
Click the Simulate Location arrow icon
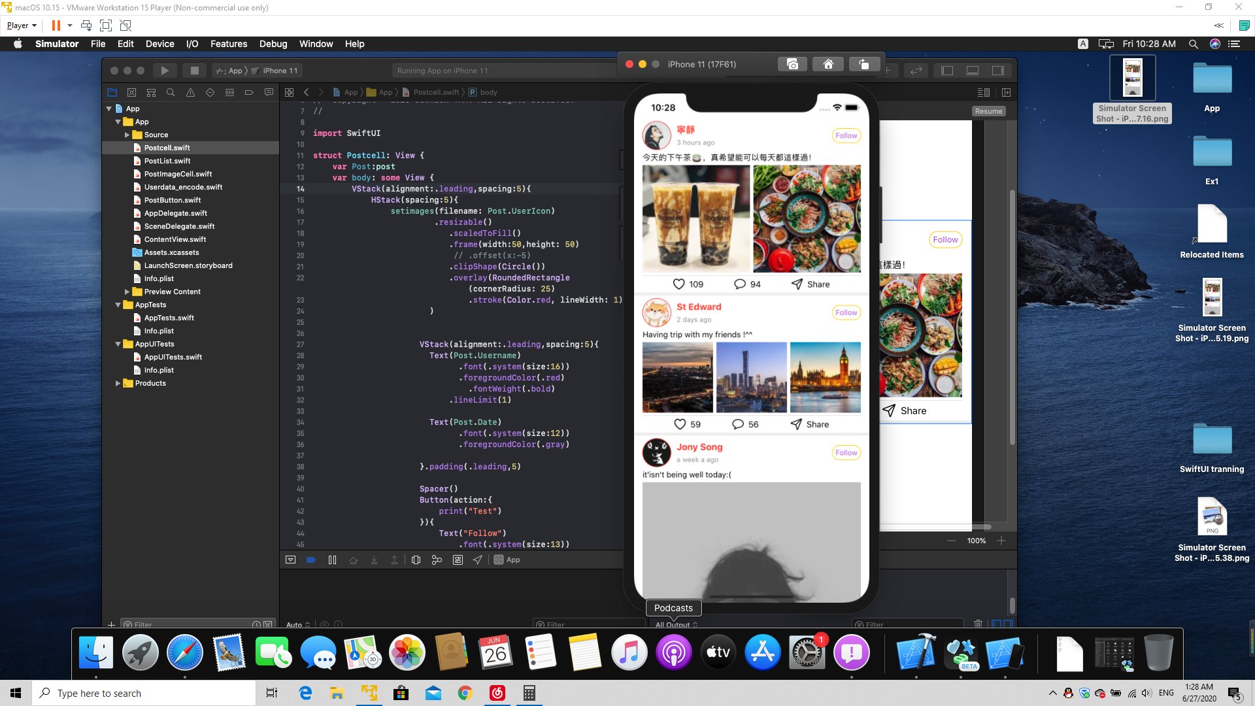tap(478, 560)
